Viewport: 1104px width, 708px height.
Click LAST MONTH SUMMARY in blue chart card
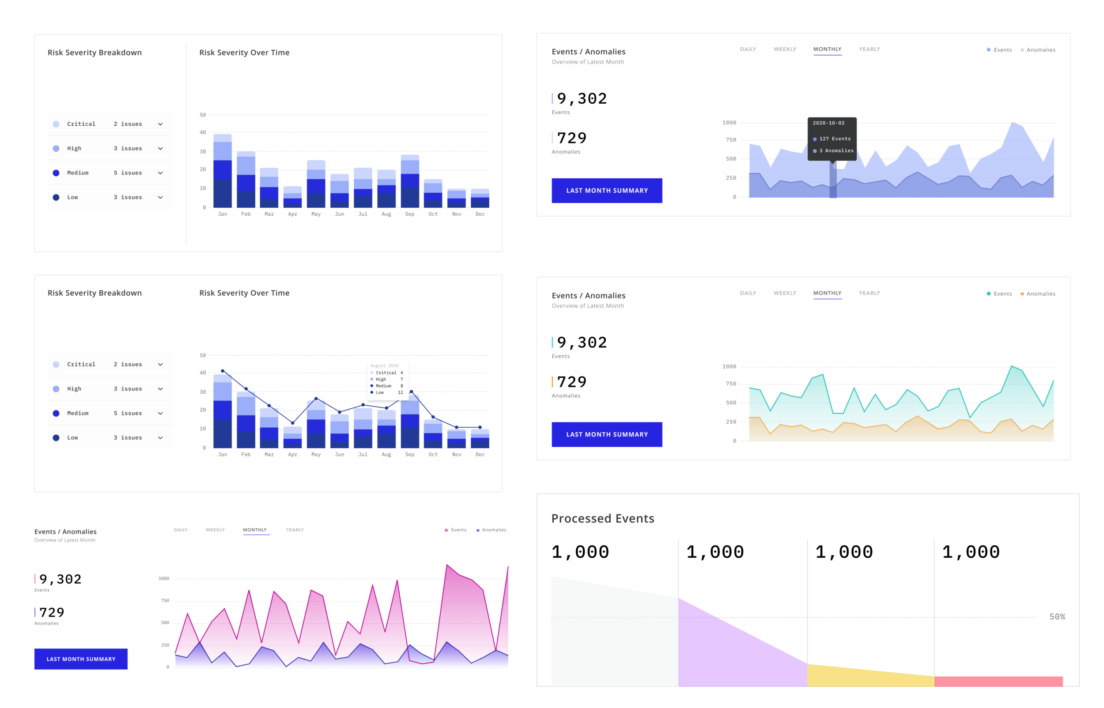coord(607,190)
